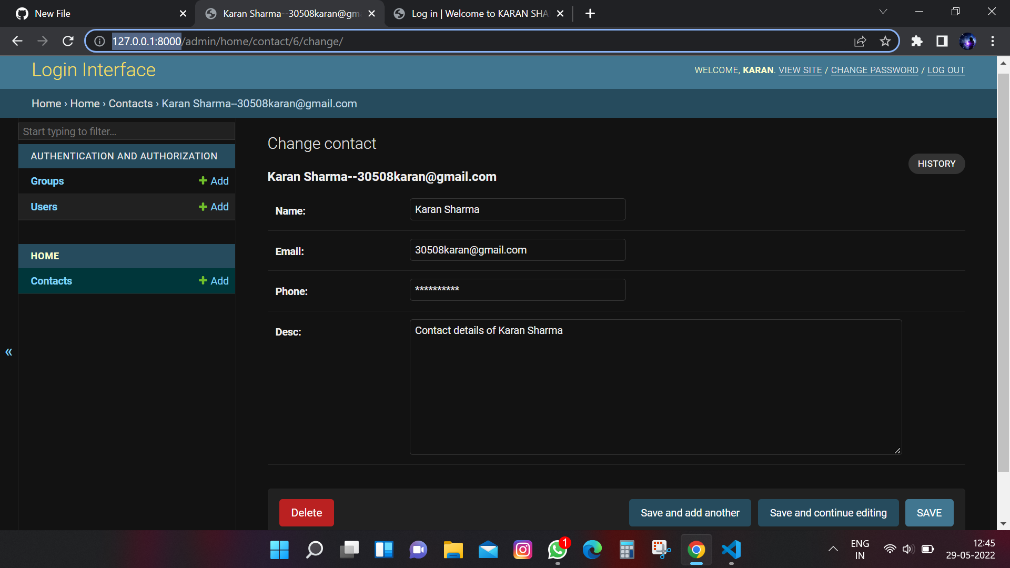Screen dimensions: 1010x568
Task: Reload the page
Action: [x=68, y=41]
